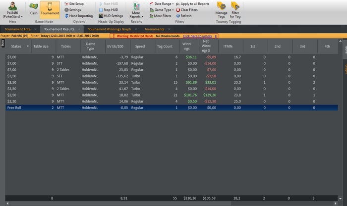Viewport: 347px width, 206px height.
Task: Sort by the ITM% column header
Action: coord(228,47)
